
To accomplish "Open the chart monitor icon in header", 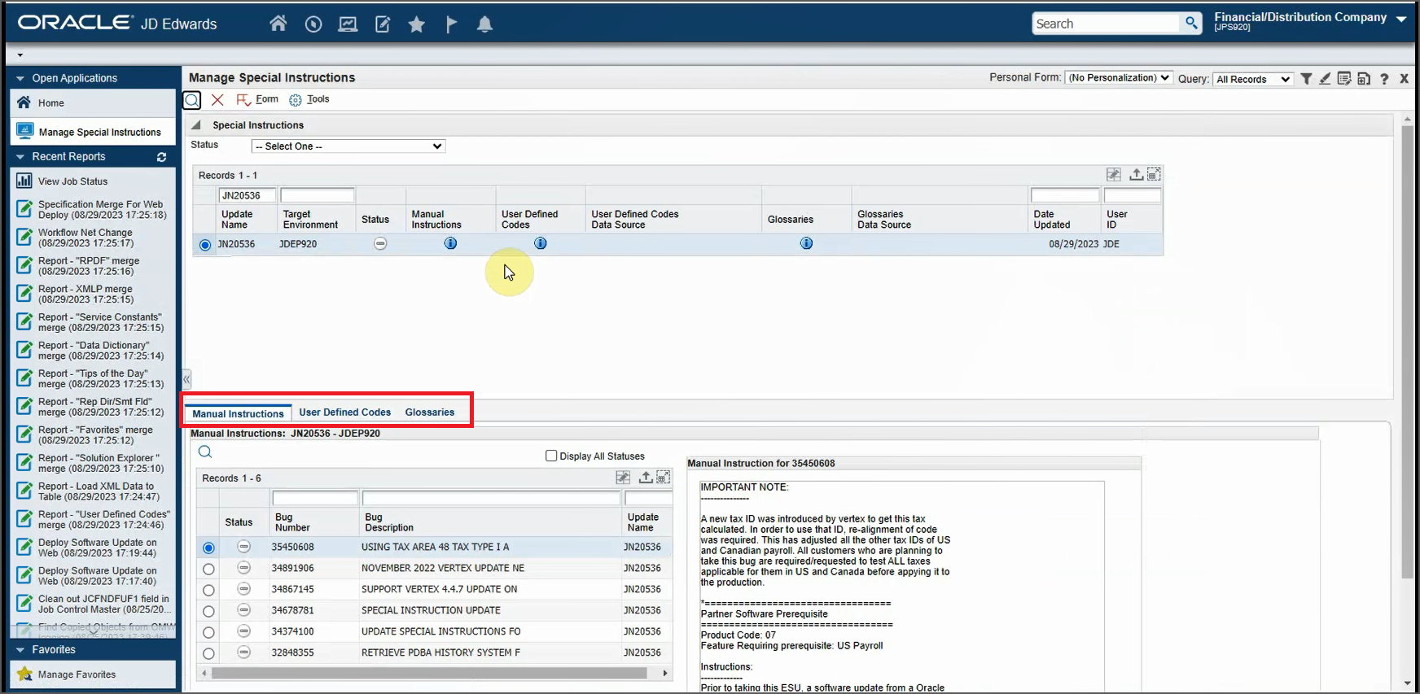I will [348, 24].
